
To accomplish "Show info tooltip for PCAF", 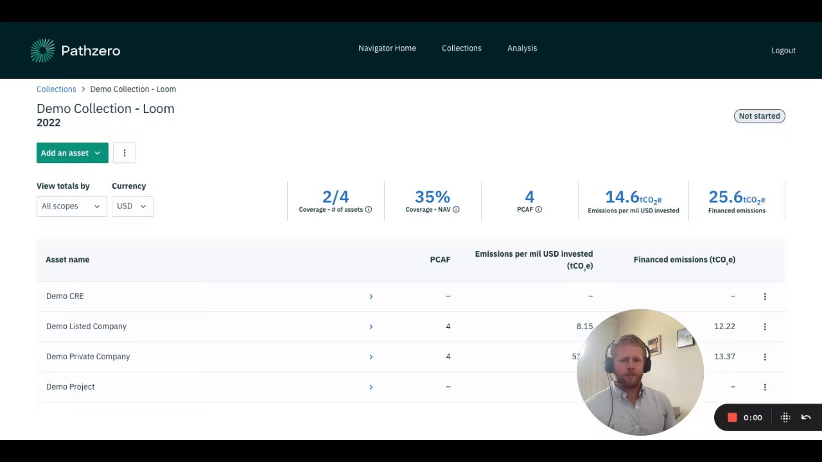I will [x=539, y=210].
